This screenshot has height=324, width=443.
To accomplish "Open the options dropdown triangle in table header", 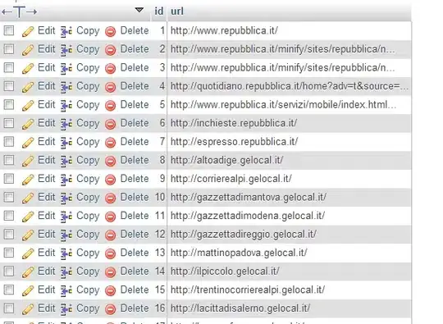I will [x=139, y=10].
